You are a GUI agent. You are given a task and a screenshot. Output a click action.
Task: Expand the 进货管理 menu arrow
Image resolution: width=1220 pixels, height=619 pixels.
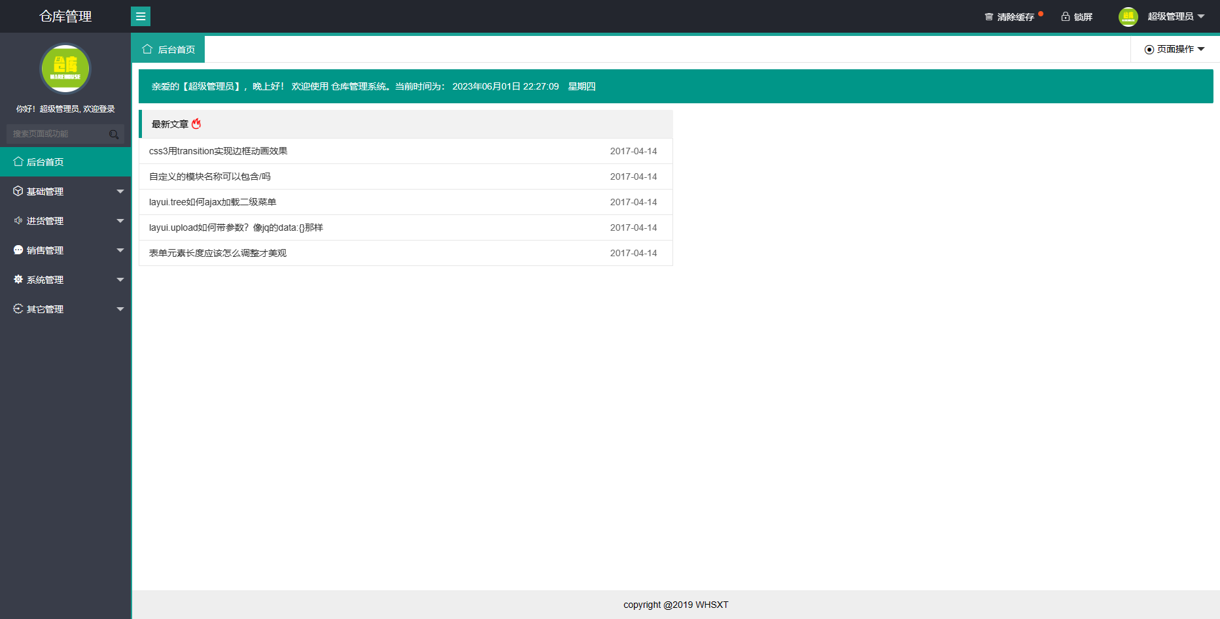click(120, 221)
